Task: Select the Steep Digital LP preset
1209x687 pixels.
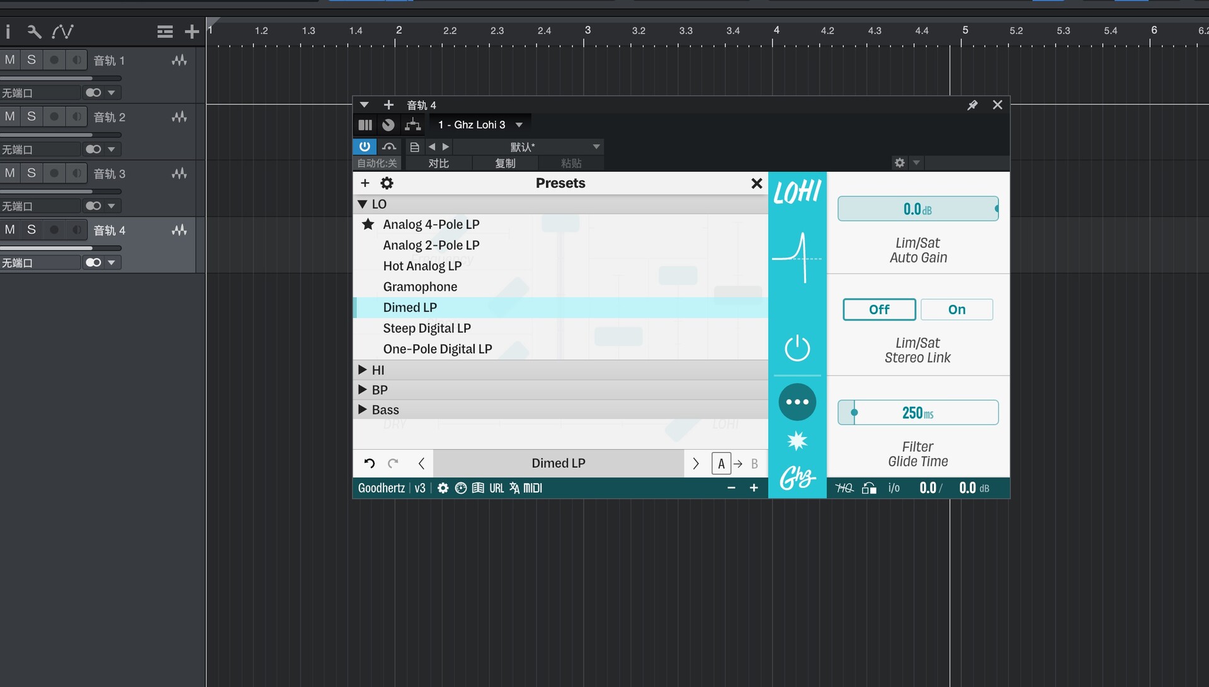Action: pyautogui.click(x=426, y=328)
